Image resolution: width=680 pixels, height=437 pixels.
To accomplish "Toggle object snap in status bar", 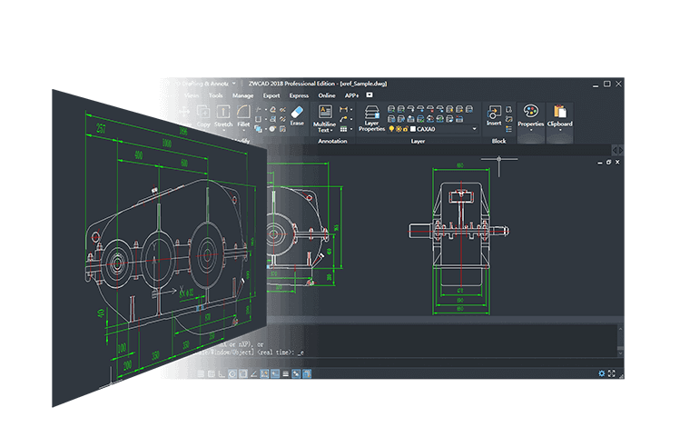I will [x=243, y=373].
